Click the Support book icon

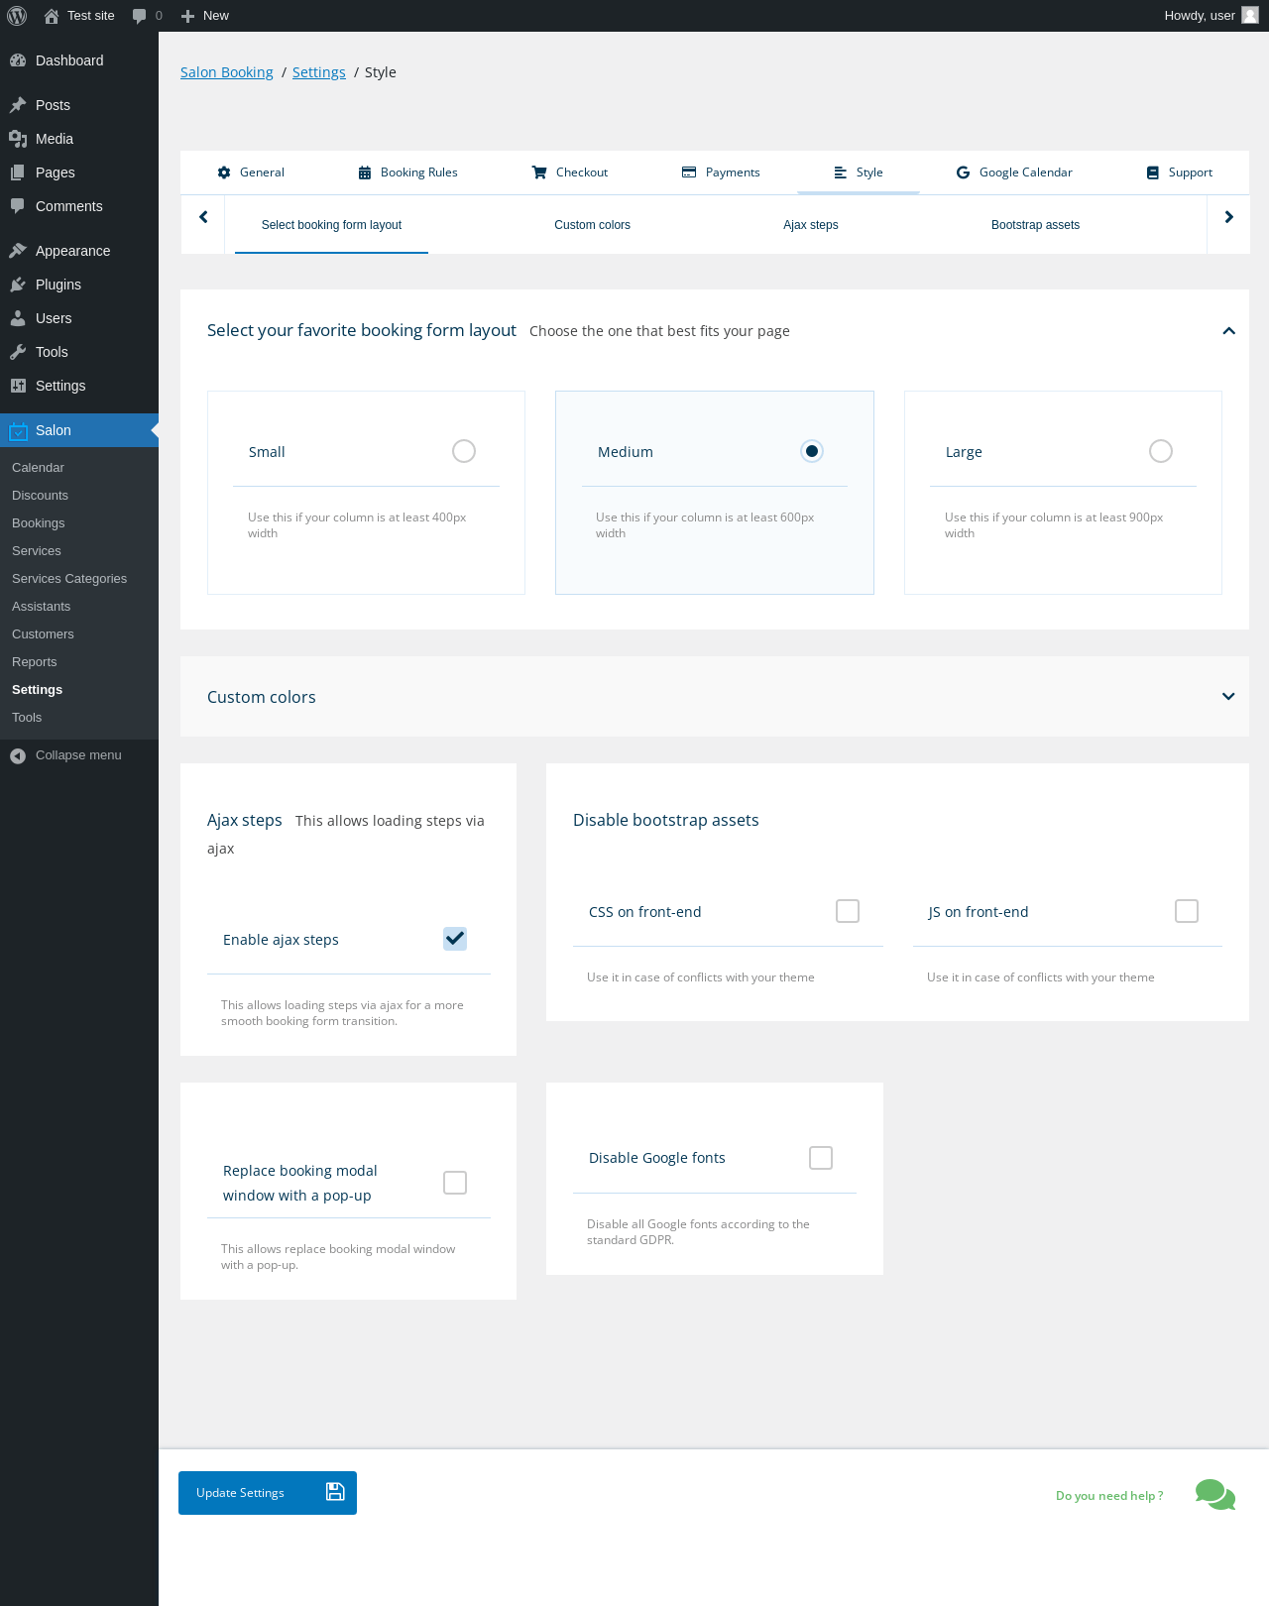pos(1153,172)
